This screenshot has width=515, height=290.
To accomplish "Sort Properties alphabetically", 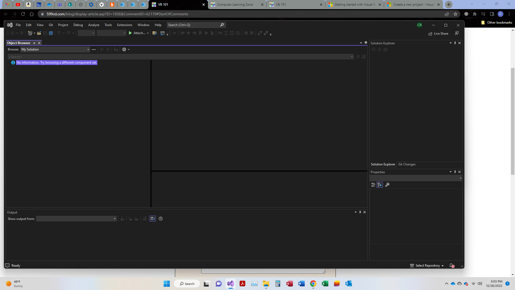I will point(379,184).
